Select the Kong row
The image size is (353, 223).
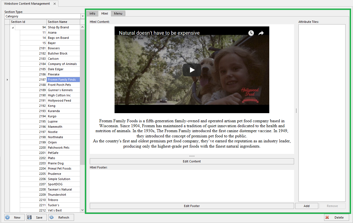(50, 106)
